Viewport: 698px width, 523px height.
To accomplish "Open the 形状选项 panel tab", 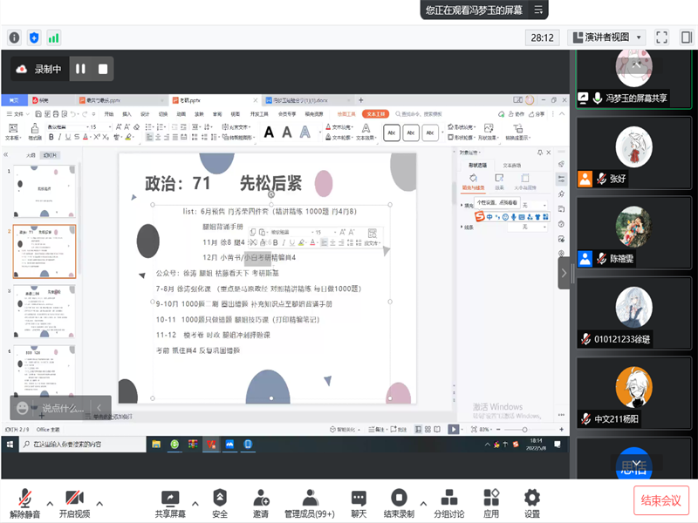I will click(477, 165).
